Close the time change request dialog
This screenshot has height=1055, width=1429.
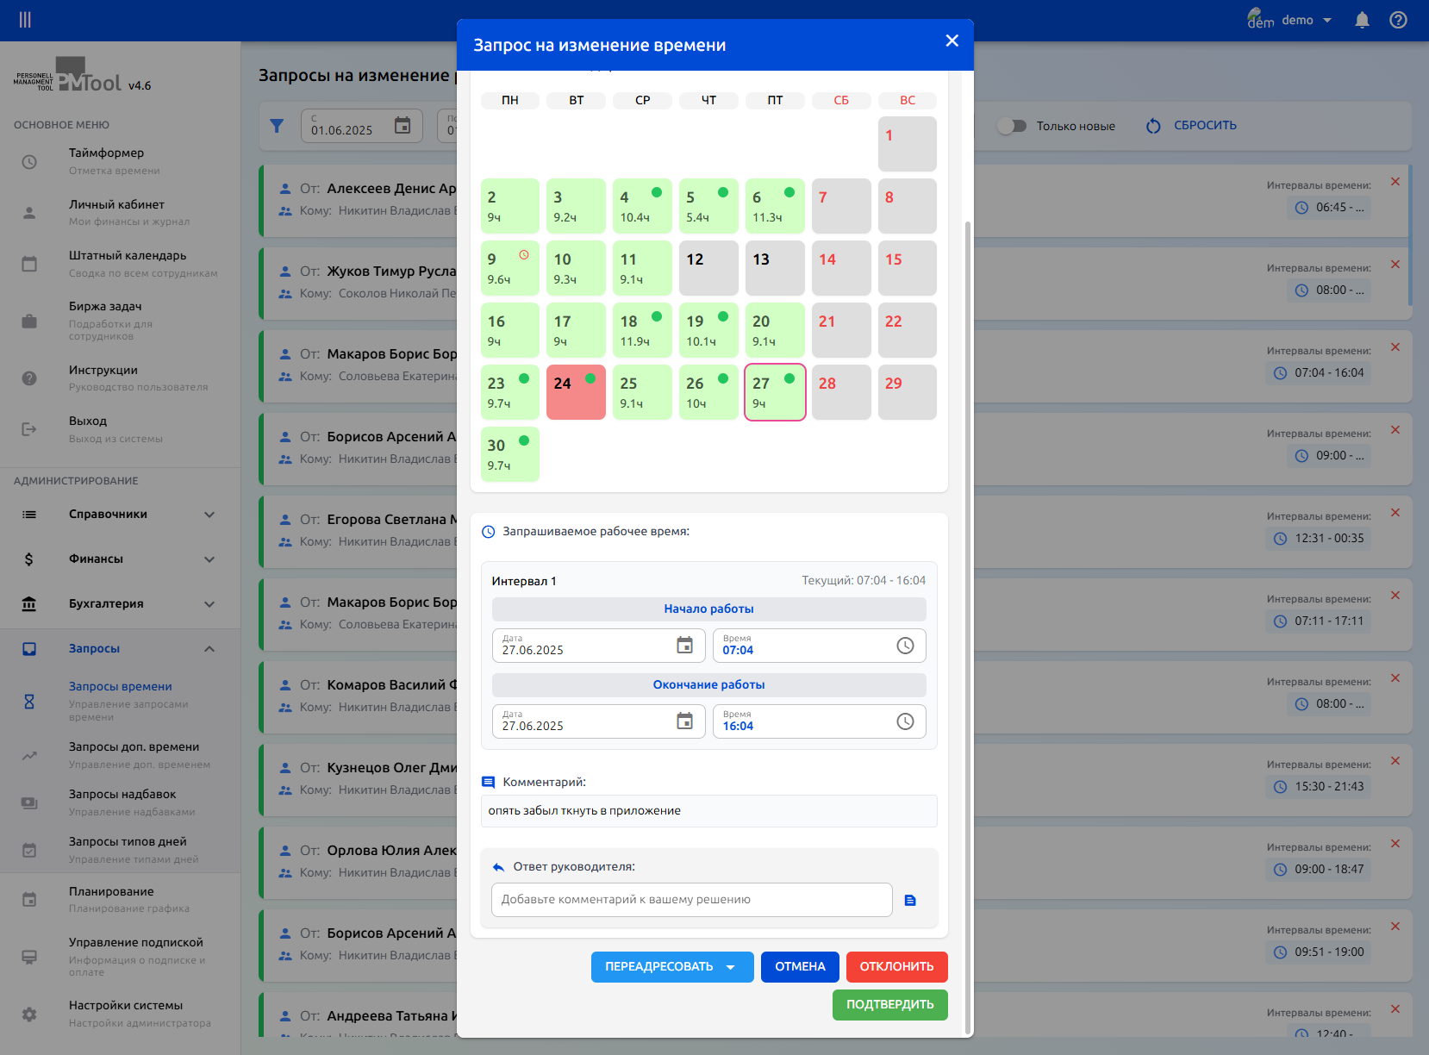[952, 41]
